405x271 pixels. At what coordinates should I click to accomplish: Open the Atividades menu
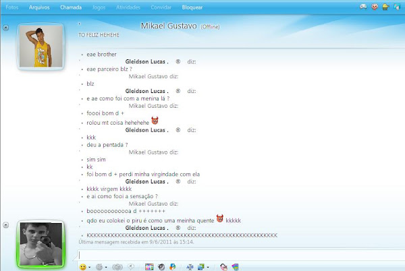[x=128, y=7]
